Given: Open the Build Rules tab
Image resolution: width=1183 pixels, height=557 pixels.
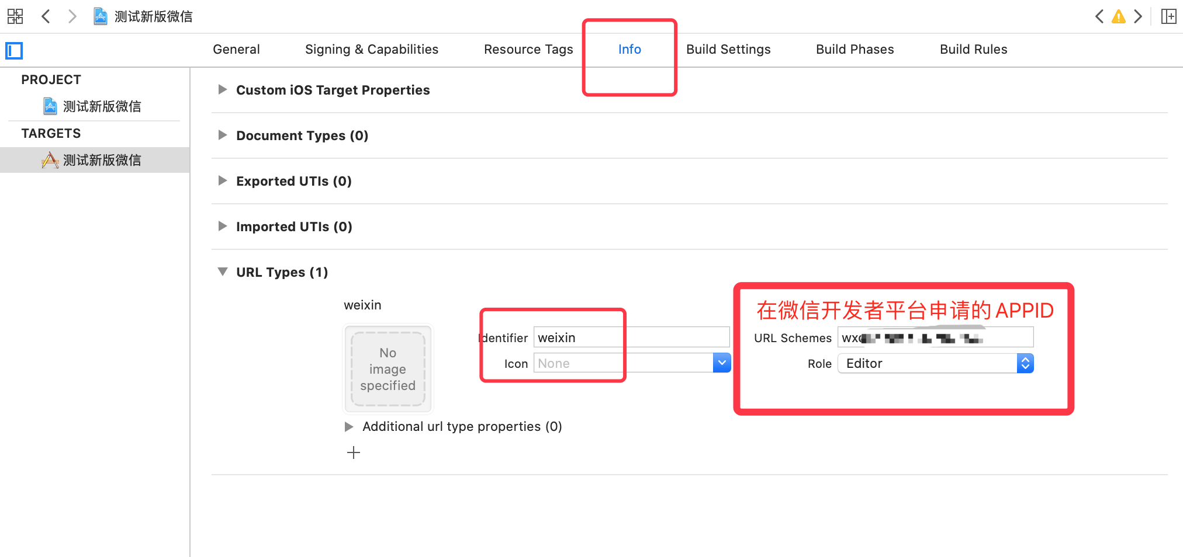Looking at the screenshot, I should pos(974,50).
